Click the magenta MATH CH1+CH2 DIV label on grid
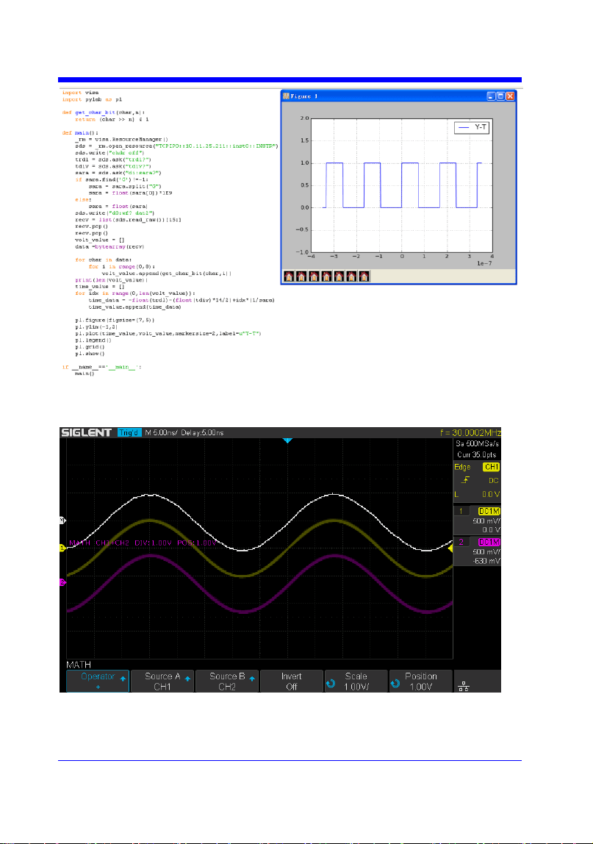This screenshot has width=593, height=844. point(143,543)
